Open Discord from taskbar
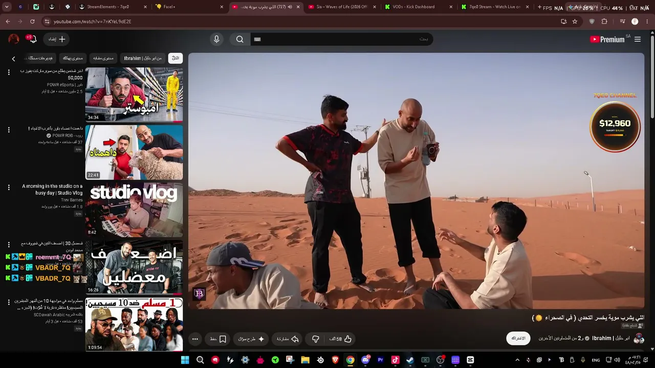The width and height of the screenshot is (655, 368). tap(365, 360)
